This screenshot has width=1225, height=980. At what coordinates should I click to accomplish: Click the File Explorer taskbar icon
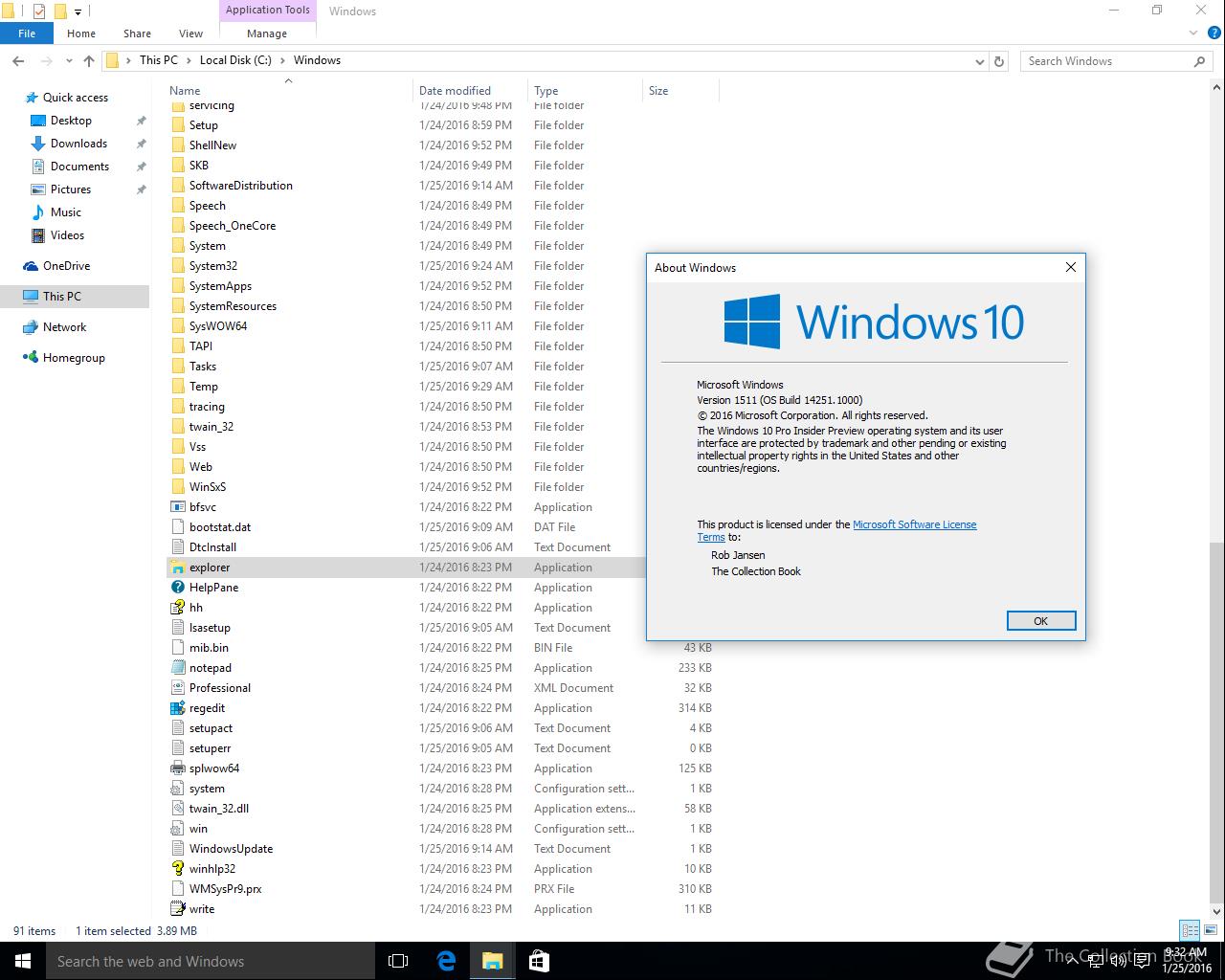(x=492, y=961)
